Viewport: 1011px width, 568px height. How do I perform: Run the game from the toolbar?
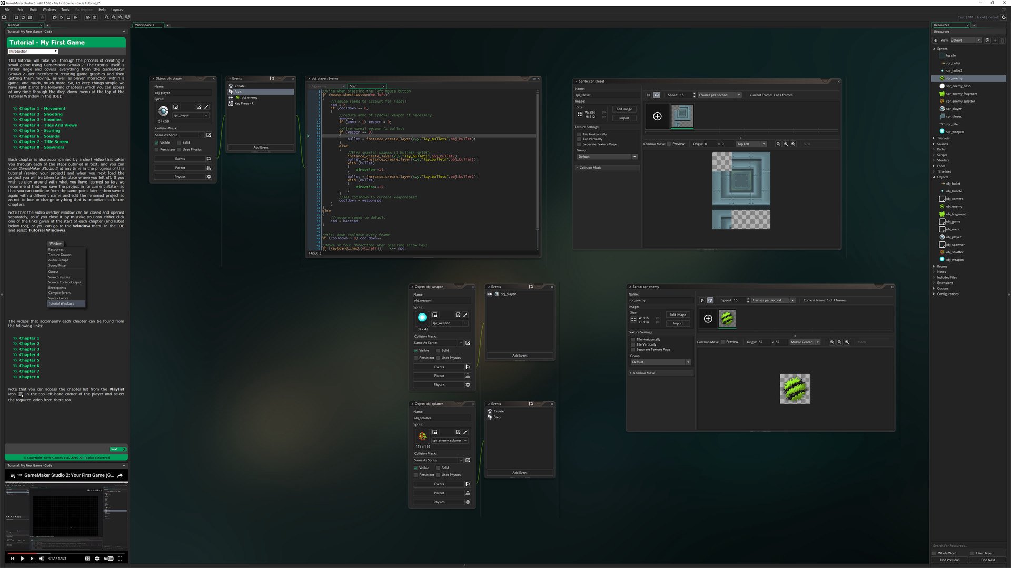pyautogui.click(x=62, y=17)
